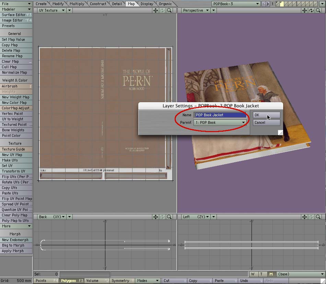This screenshot has width=326, height=284.
Task: Open the Left (ZY) view dropdown
Action: [196, 217]
